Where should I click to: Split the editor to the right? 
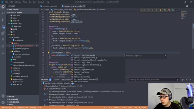pyautogui.click(x=187, y=6)
